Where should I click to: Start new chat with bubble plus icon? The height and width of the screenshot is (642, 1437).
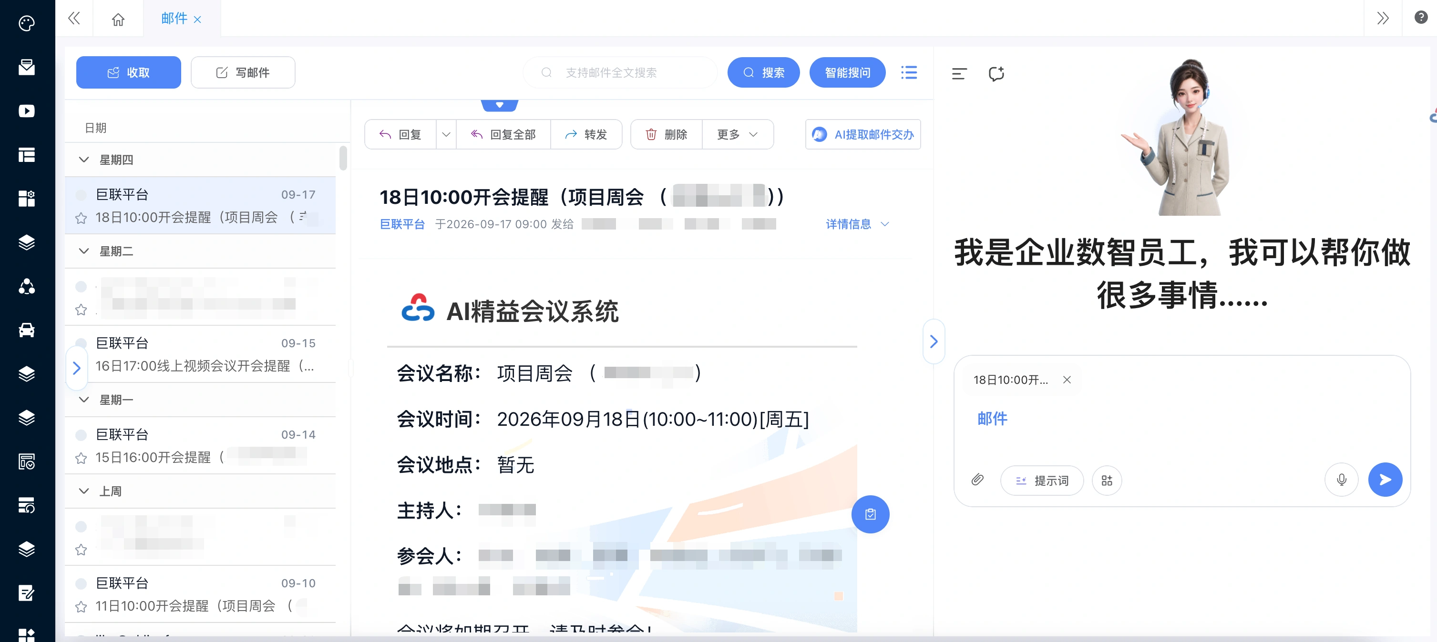pos(996,73)
